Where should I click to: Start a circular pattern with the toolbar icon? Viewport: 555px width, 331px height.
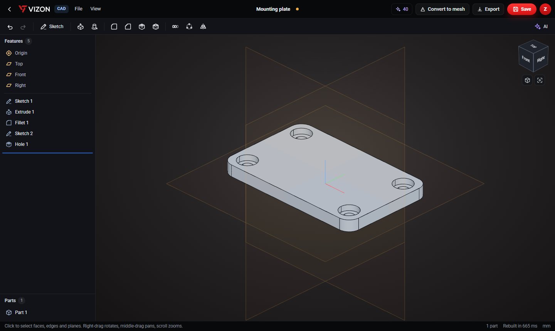click(x=189, y=27)
